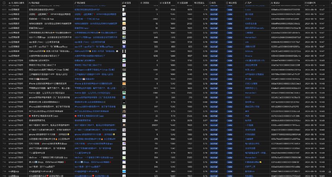Select the white Humbo 健身 note title cell
The width and height of the screenshot is (332, 177).
(x=51, y=93)
